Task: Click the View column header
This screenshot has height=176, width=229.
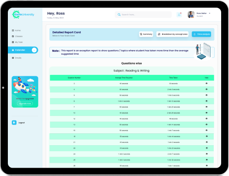Action: coord(206,78)
